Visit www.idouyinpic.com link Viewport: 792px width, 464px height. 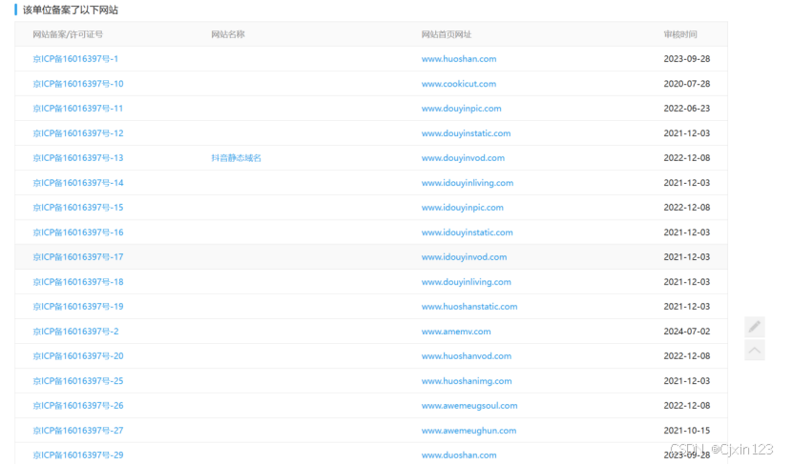pyautogui.click(x=463, y=208)
